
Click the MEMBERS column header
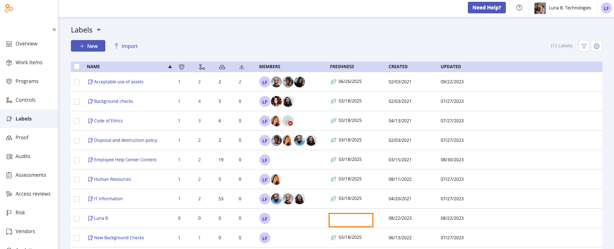coord(270,67)
